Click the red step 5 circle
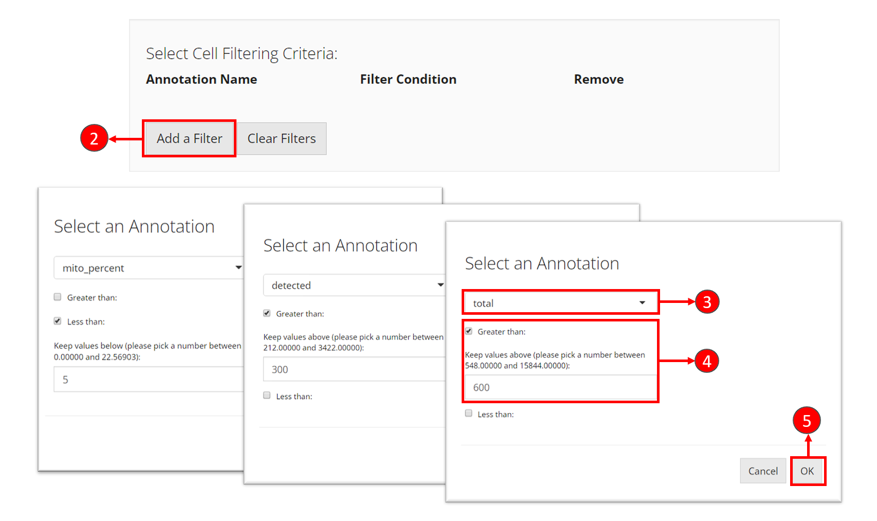877x521 pixels. coord(807,421)
